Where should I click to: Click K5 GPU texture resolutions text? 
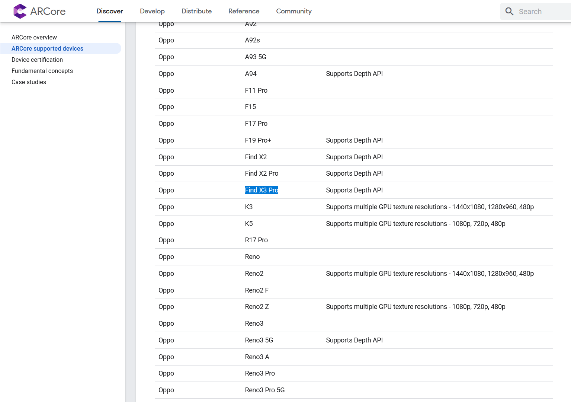click(415, 224)
